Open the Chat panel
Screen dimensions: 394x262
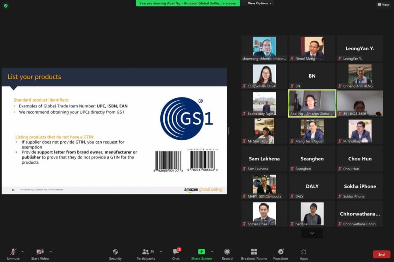click(x=176, y=252)
